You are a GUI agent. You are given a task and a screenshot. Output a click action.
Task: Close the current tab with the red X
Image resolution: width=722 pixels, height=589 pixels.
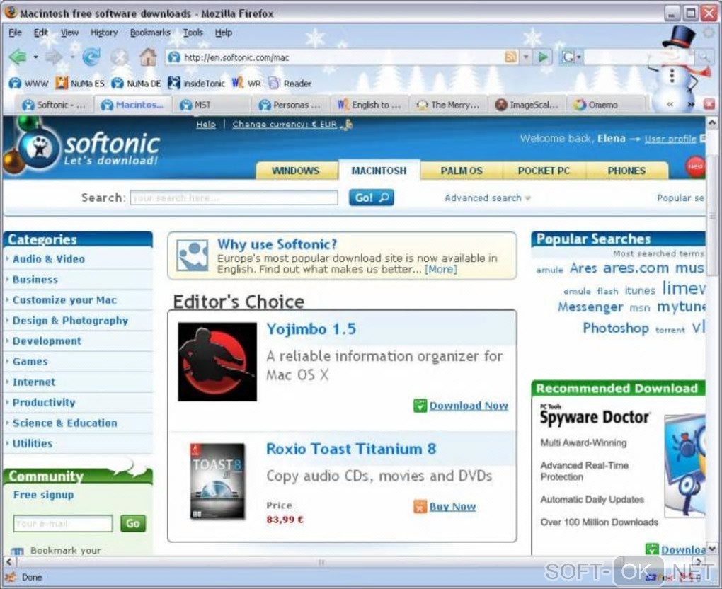pos(709,105)
